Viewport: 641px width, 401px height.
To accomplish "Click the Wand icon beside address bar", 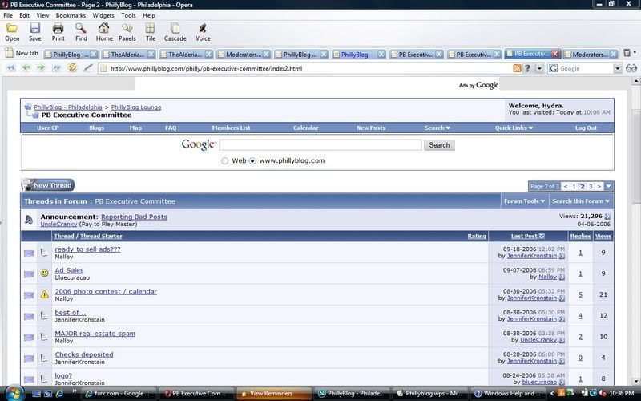I will (x=88, y=68).
